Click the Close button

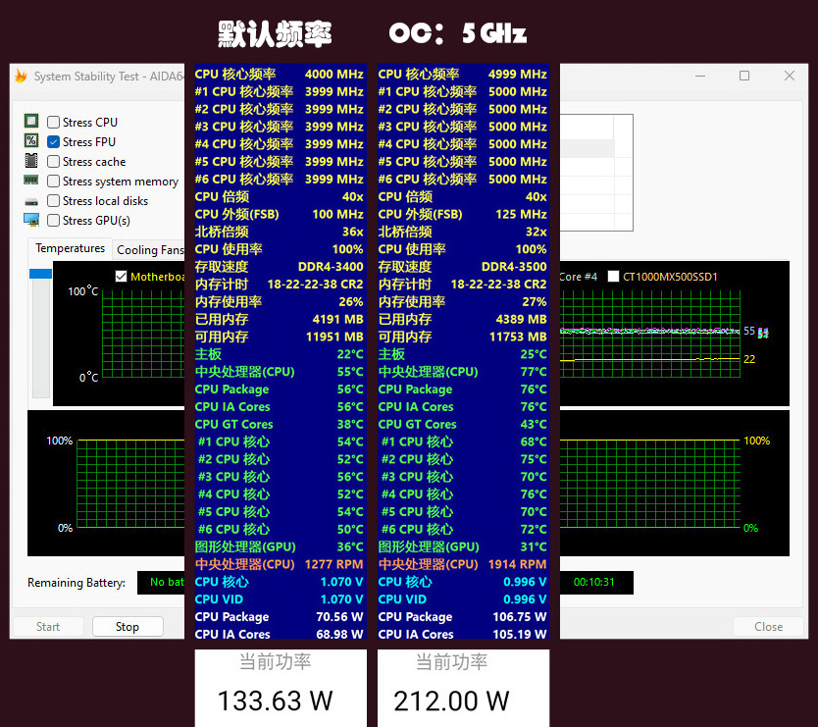(x=768, y=626)
